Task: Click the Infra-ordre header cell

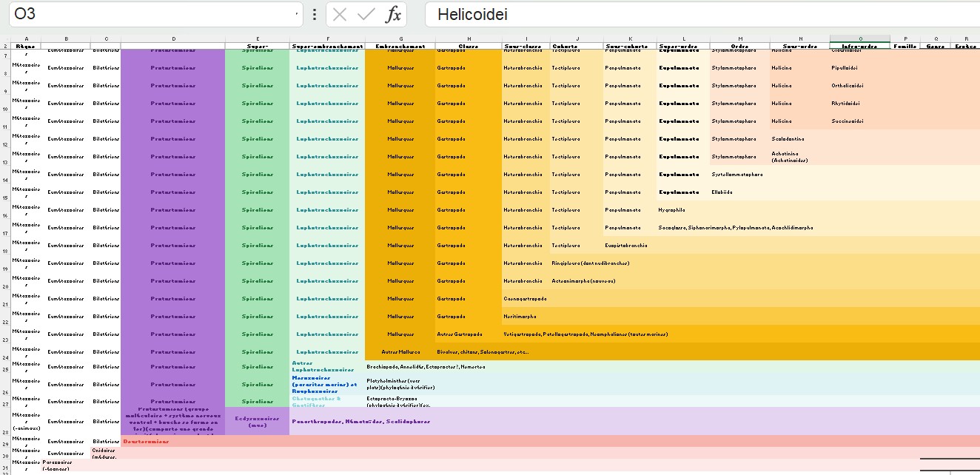Action: [x=860, y=46]
